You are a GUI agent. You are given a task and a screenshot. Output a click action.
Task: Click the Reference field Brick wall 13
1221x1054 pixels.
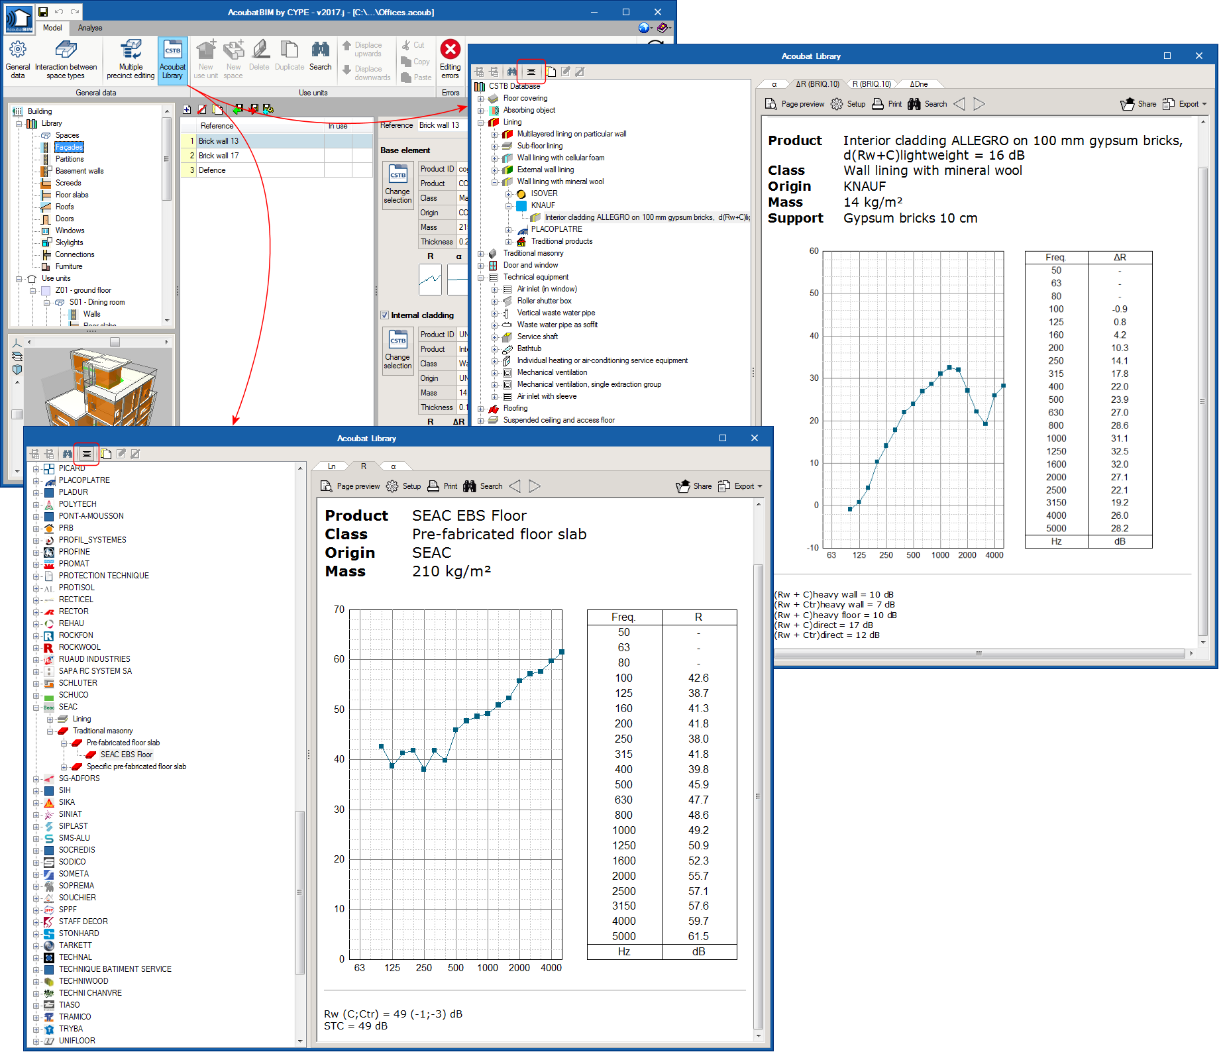tap(443, 125)
